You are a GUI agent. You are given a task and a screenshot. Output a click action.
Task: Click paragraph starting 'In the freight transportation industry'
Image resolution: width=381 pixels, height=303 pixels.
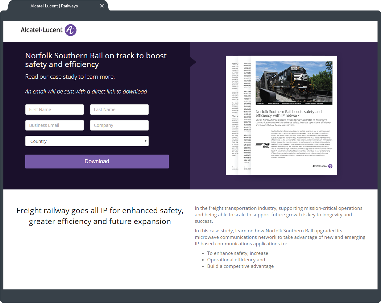tap(279, 215)
